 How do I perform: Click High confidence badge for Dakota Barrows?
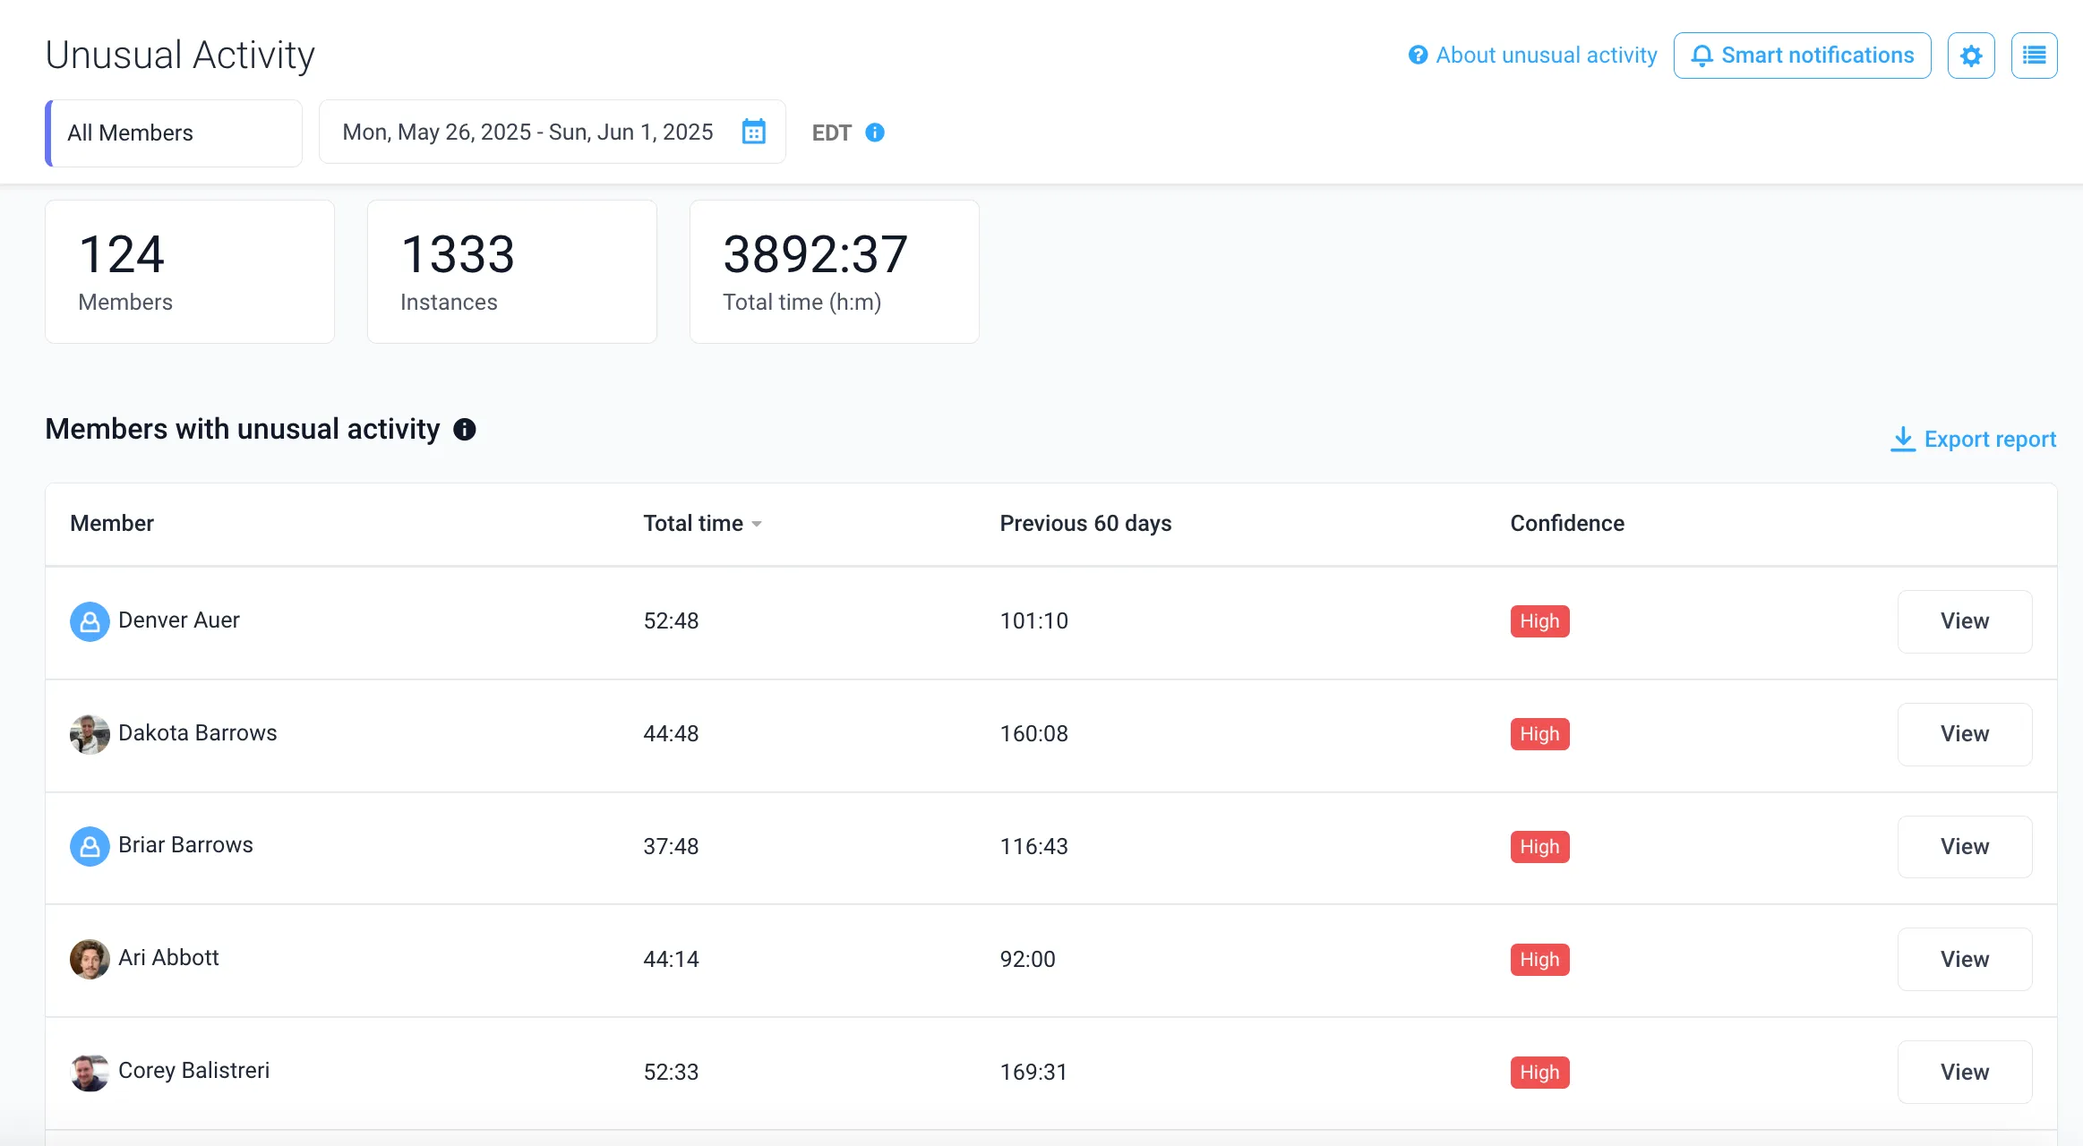tap(1539, 734)
